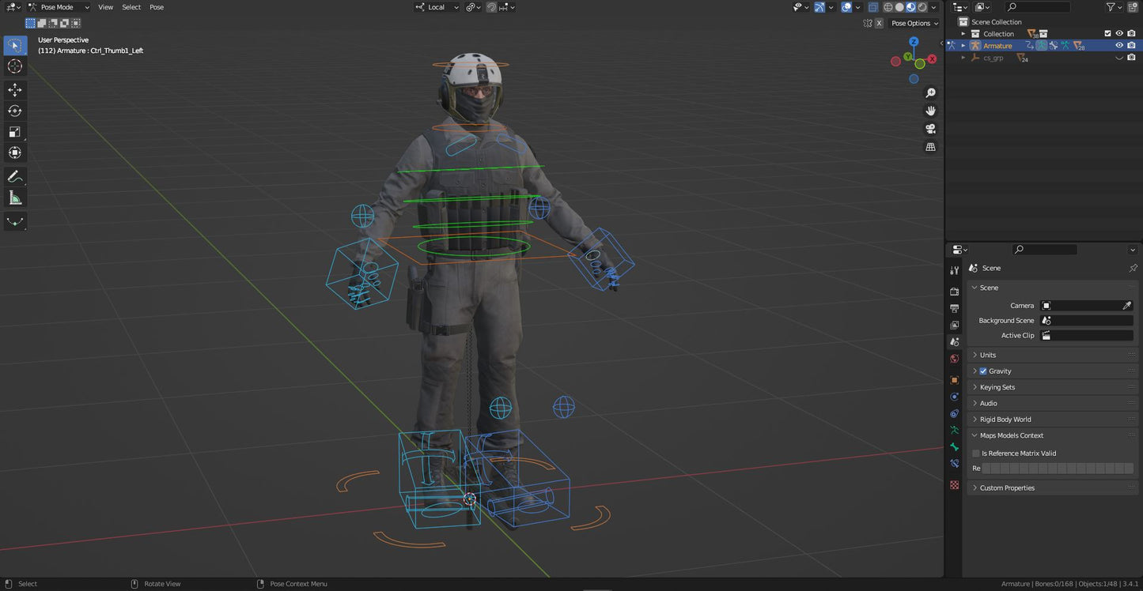The image size is (1143, 591).
Task: Expand the Rigid Body World panel
Action: click(1005, 420)
